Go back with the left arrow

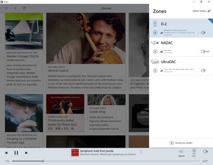[x=15, y=8]
